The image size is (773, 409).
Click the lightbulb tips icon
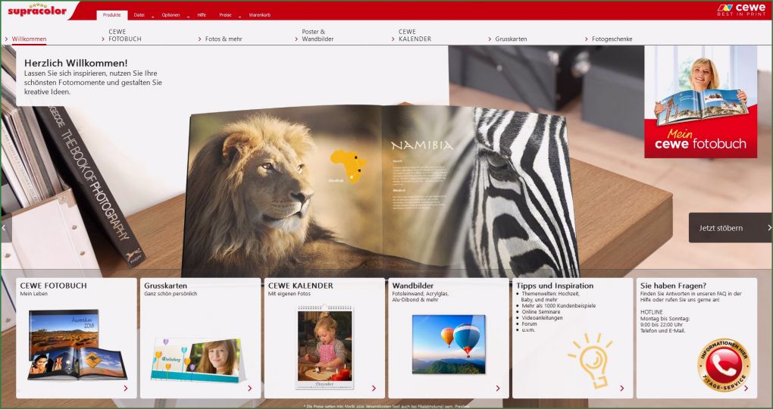click(590, 359)
